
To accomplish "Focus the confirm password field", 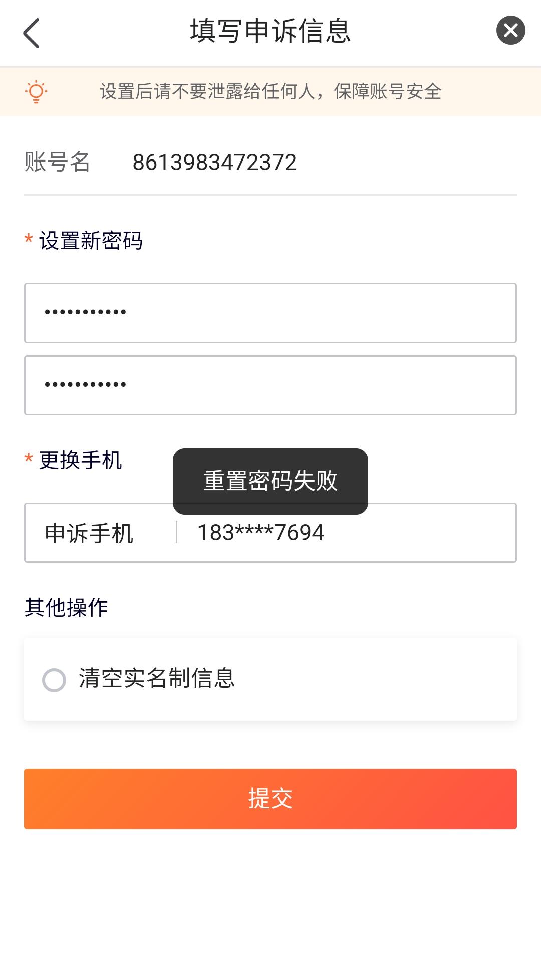I will (x=270, y=385).
